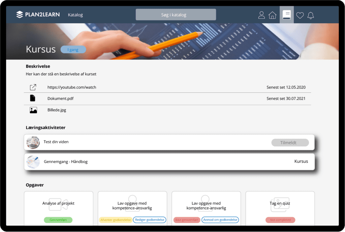Click the I gang status badge beside Kursus
Image resolution: width=345 pixels, height=232 pixels.
point(73,49)
